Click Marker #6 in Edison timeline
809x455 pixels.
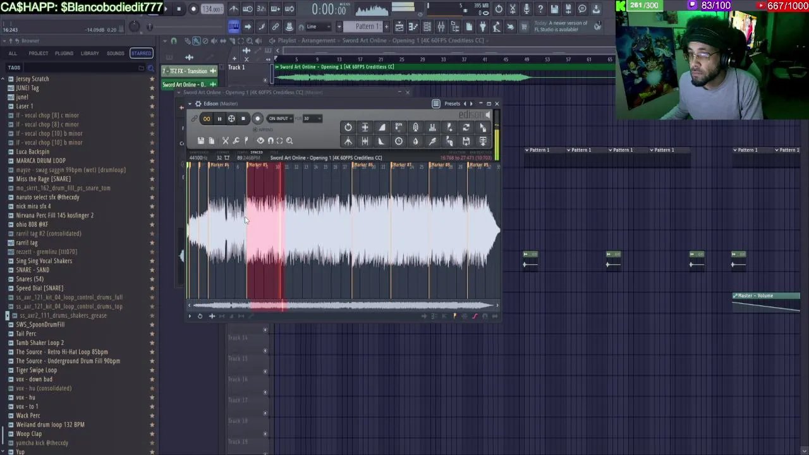point(363,166)
